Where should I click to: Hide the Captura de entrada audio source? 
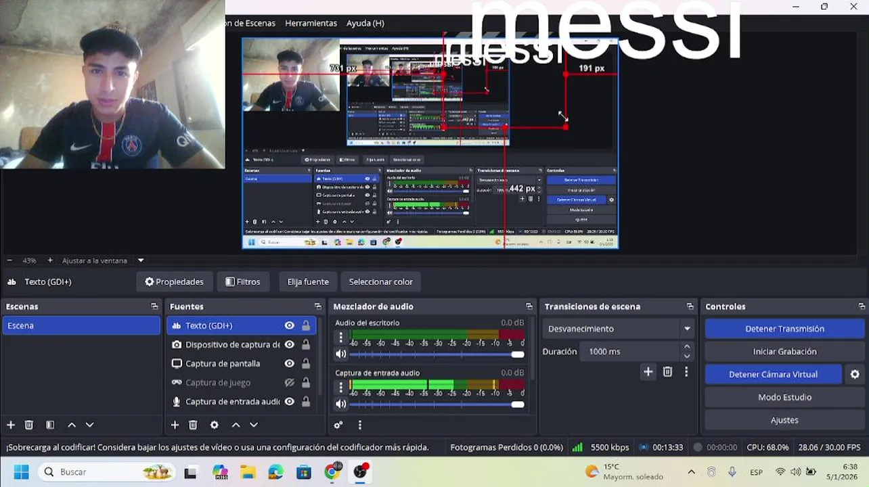[x=290, y=401]
